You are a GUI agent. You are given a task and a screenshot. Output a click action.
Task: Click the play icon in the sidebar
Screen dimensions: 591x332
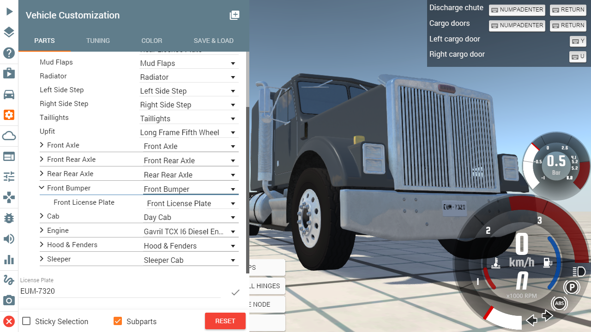click(x=9, y=12)
